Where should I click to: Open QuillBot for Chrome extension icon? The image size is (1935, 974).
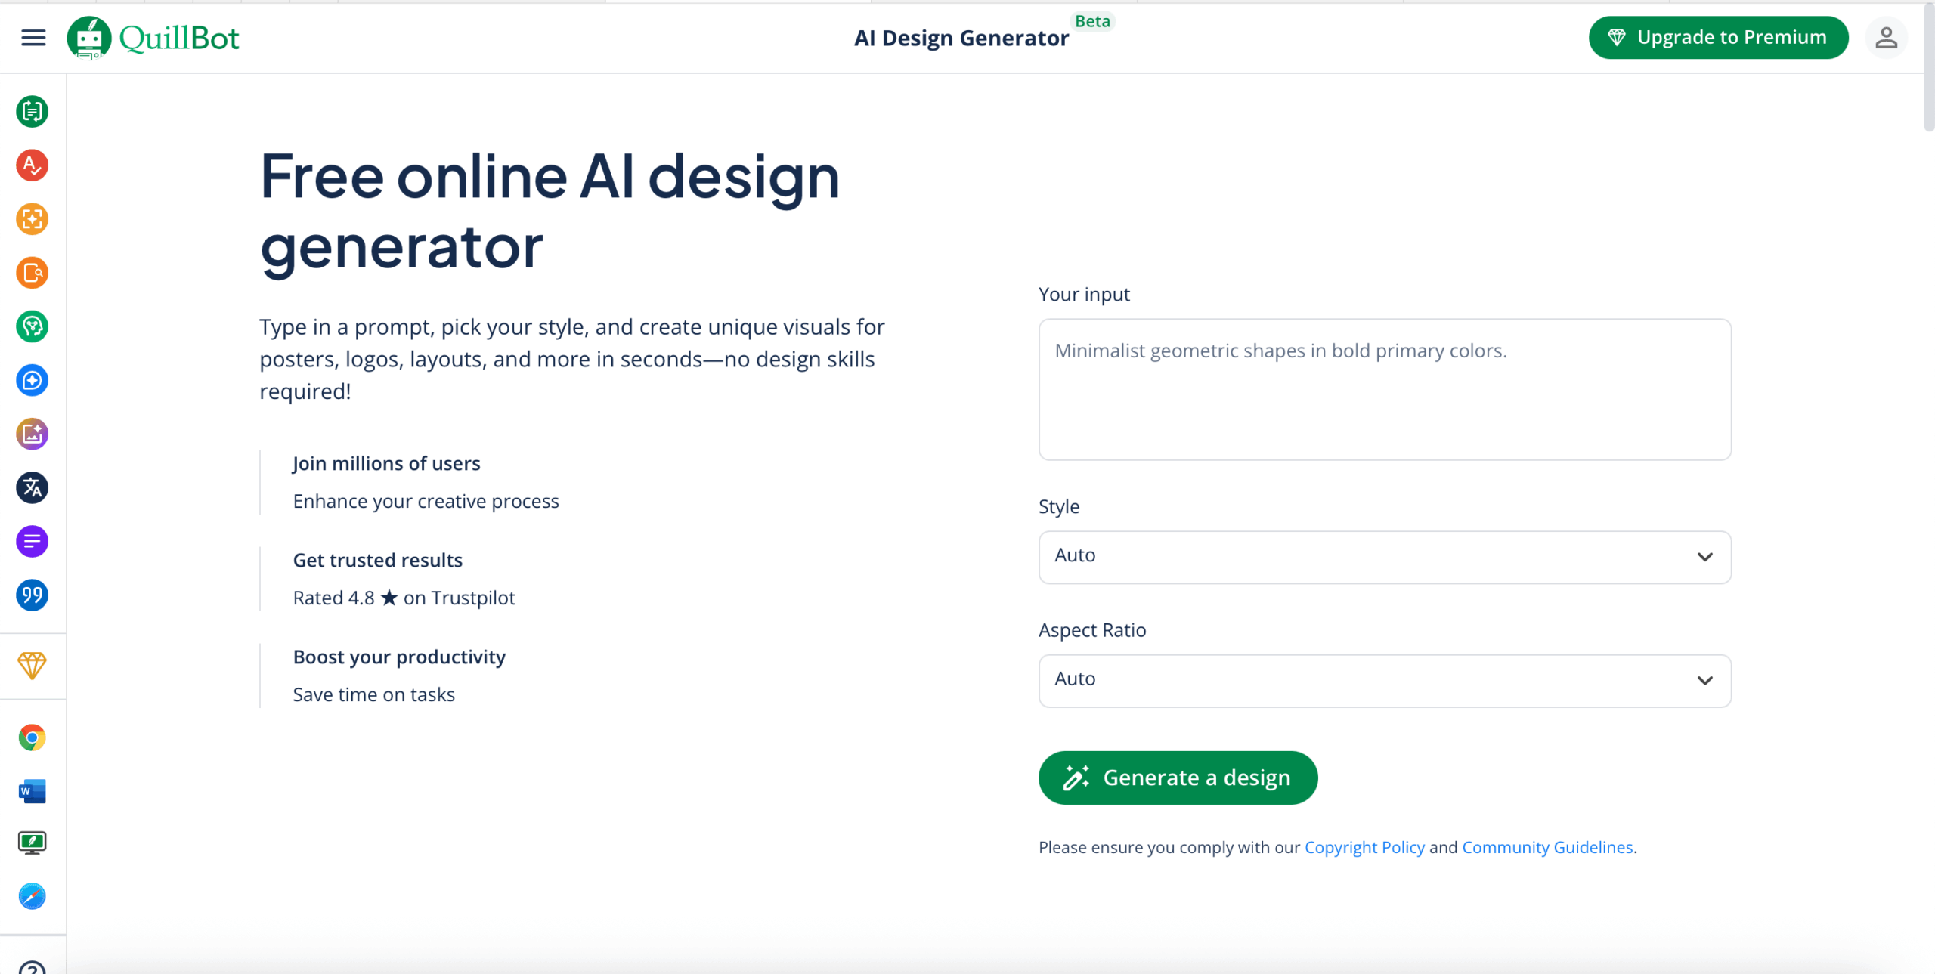[x=33, y=737]
